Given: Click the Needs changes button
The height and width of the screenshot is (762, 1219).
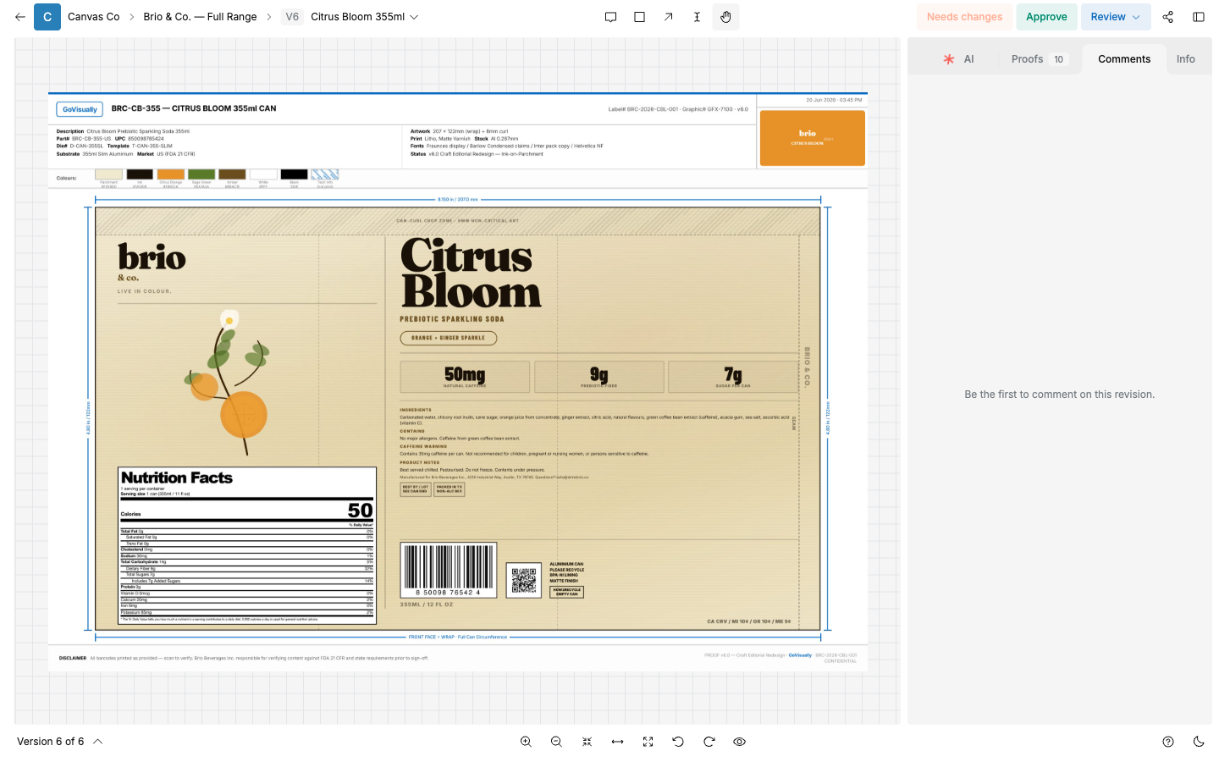Looking at the screenshot, I should click(x=964, y=17).
